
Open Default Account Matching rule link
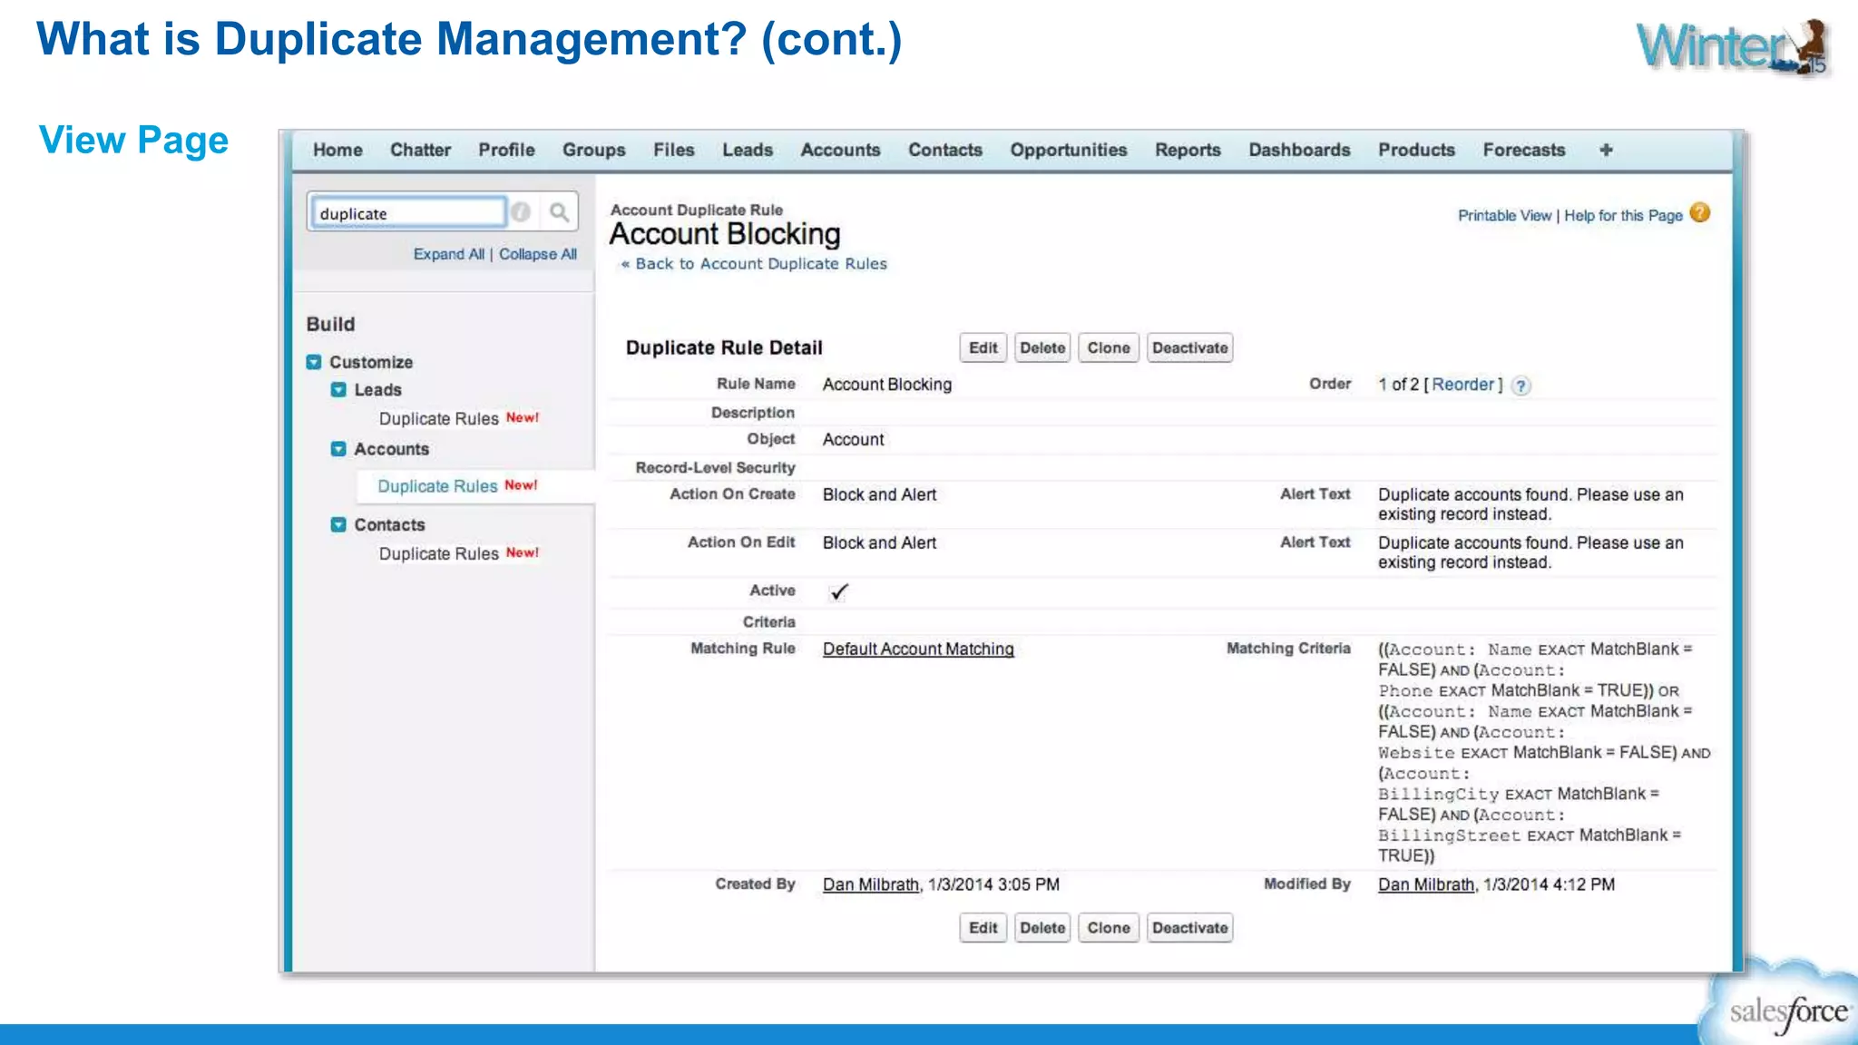click(x=918, y=649)
